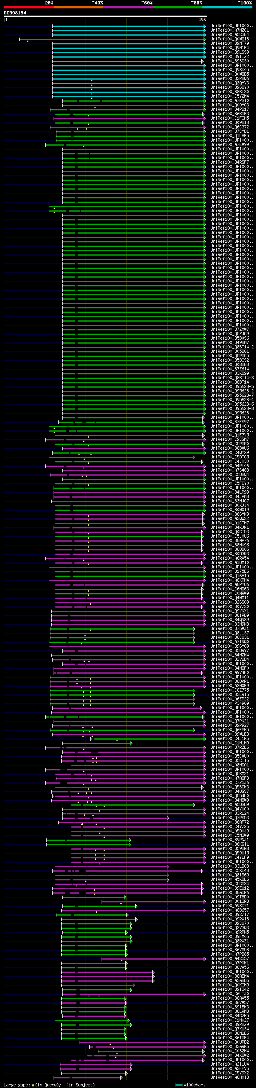The height and width of the screenshot is (1088, 256).
Task: Select the UniRef100_A8HMI3 label
Action: (230, 1077)
